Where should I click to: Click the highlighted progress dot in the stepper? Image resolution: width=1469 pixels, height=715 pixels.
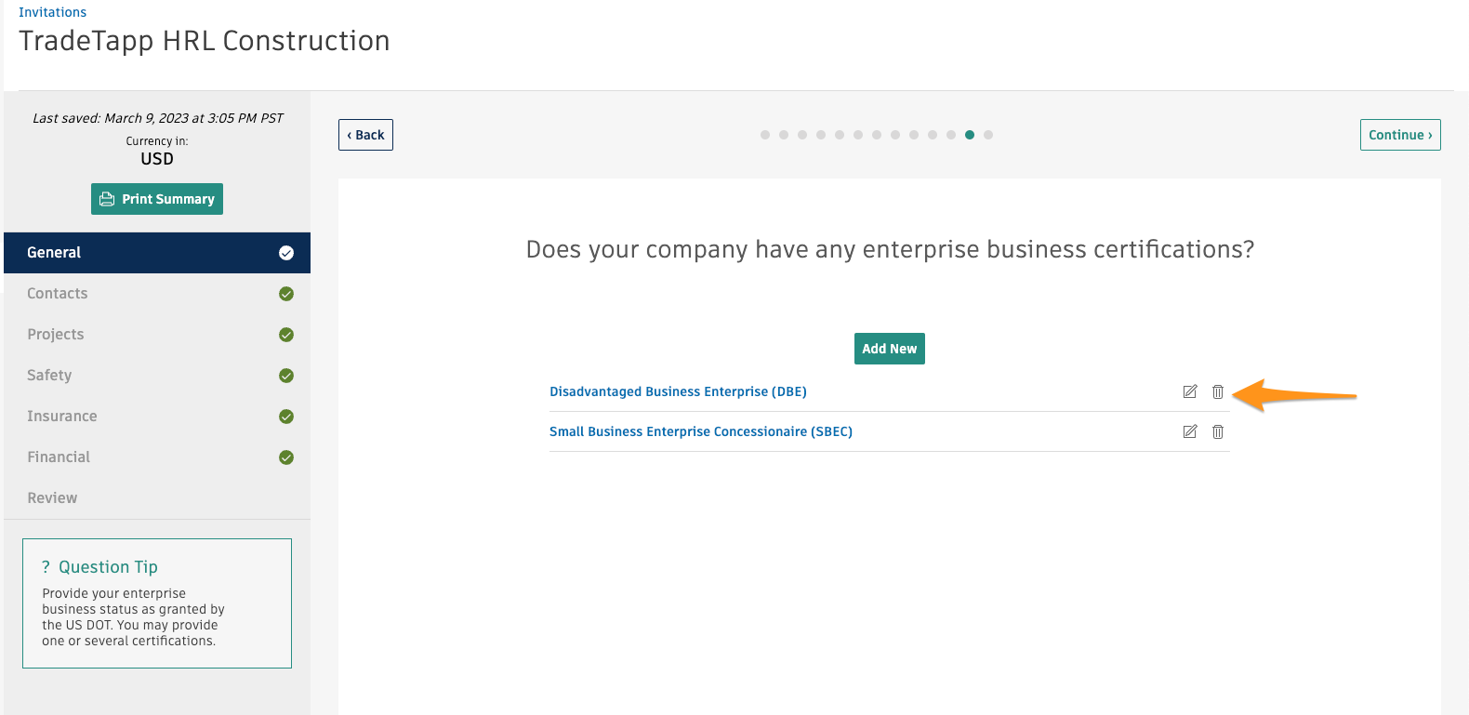970,134
